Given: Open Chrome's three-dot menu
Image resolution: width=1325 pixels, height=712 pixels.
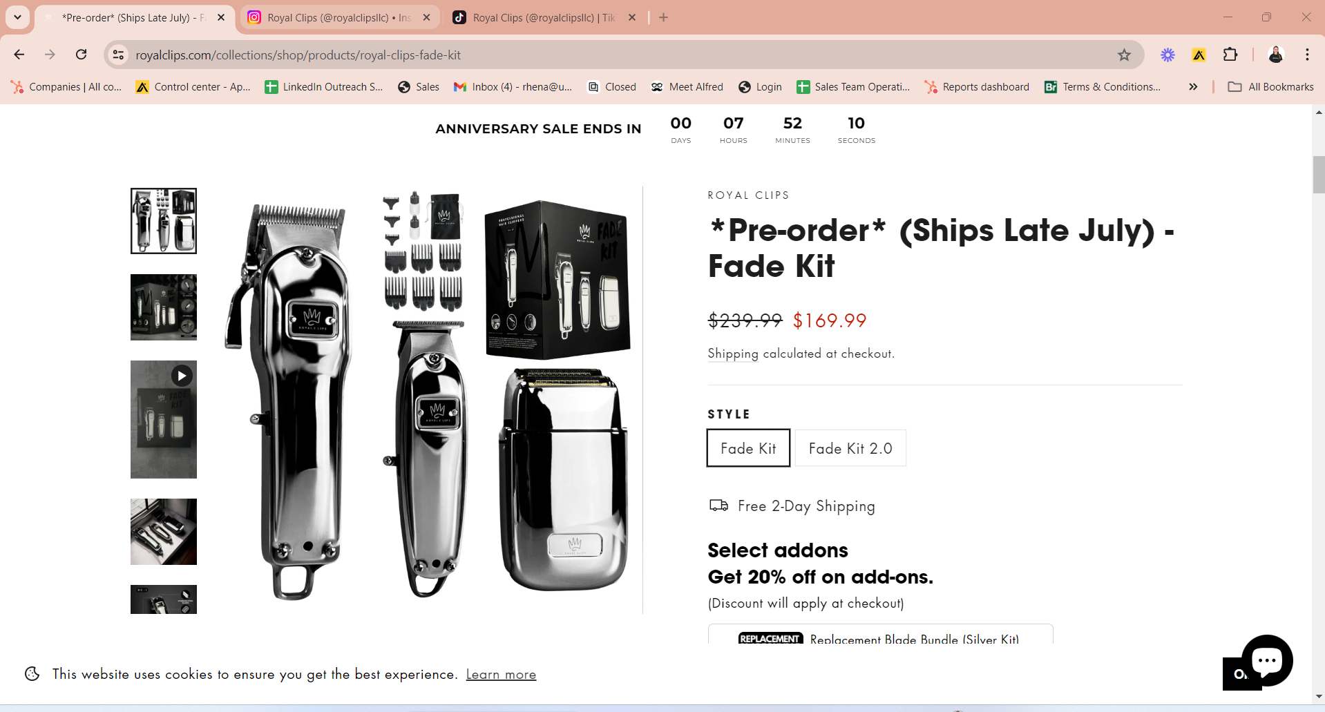Looking at the screenshot, I should click(1307, 55).
